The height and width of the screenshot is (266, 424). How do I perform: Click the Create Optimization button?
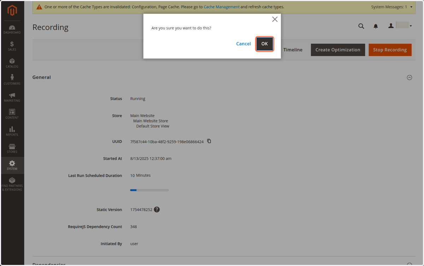point(338,50)
